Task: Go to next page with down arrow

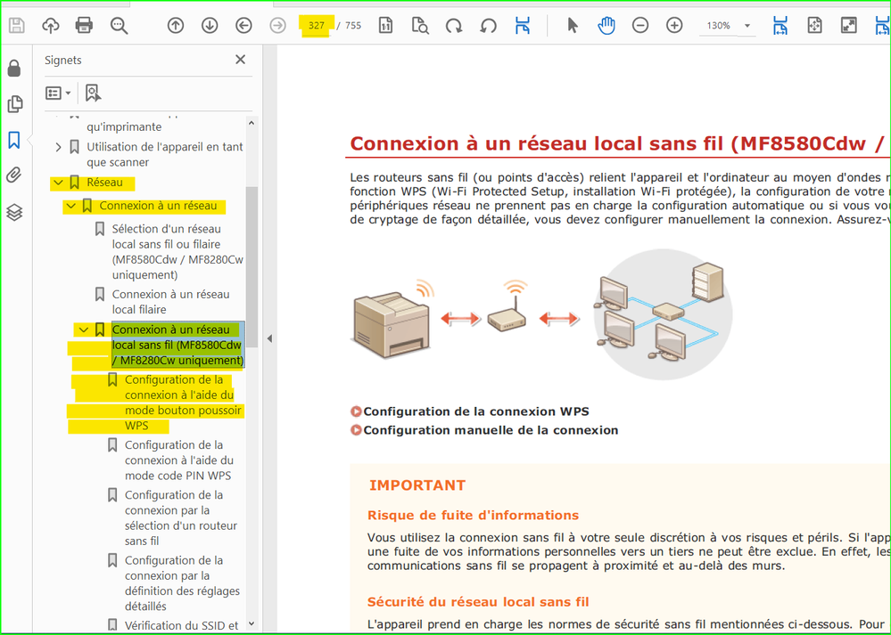Action: (x=210, y=26)
